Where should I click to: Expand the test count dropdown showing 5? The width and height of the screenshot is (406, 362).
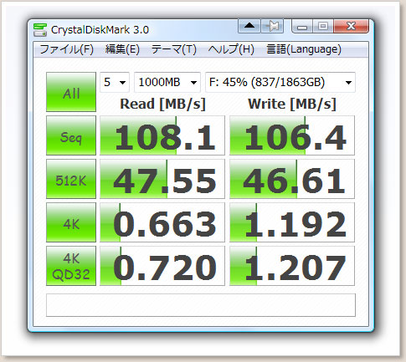[115, 82]
